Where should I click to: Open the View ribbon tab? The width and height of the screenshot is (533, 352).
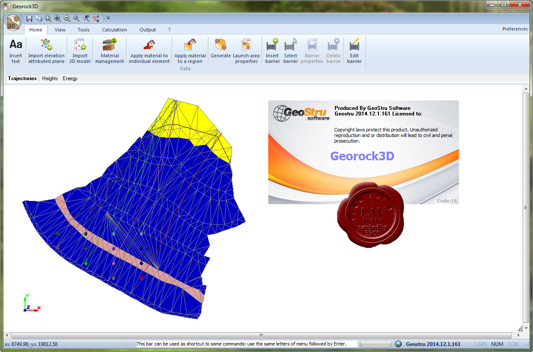[60, 30]
